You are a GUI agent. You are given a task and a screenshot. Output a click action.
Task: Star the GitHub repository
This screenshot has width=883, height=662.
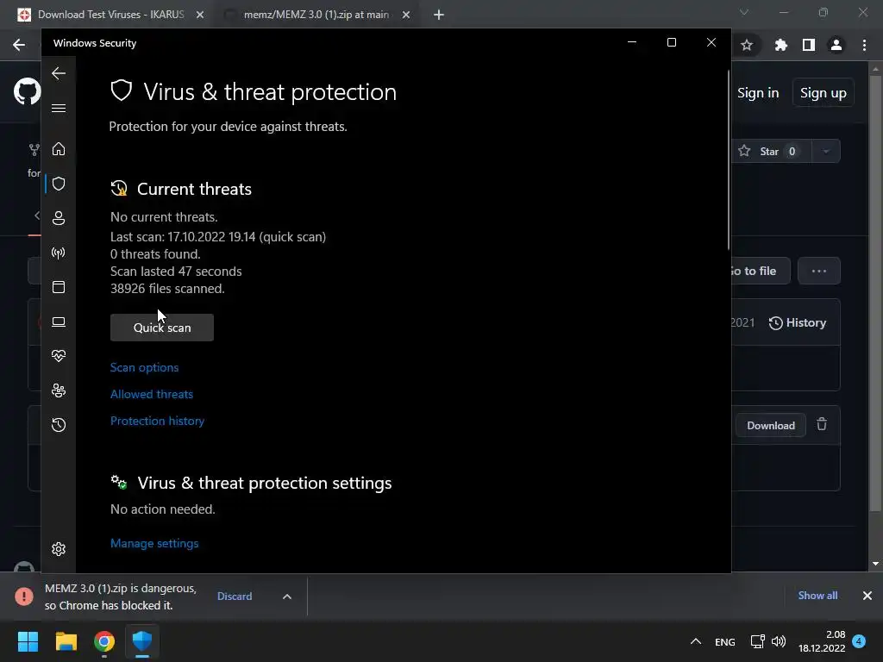(x=772, y=152)
